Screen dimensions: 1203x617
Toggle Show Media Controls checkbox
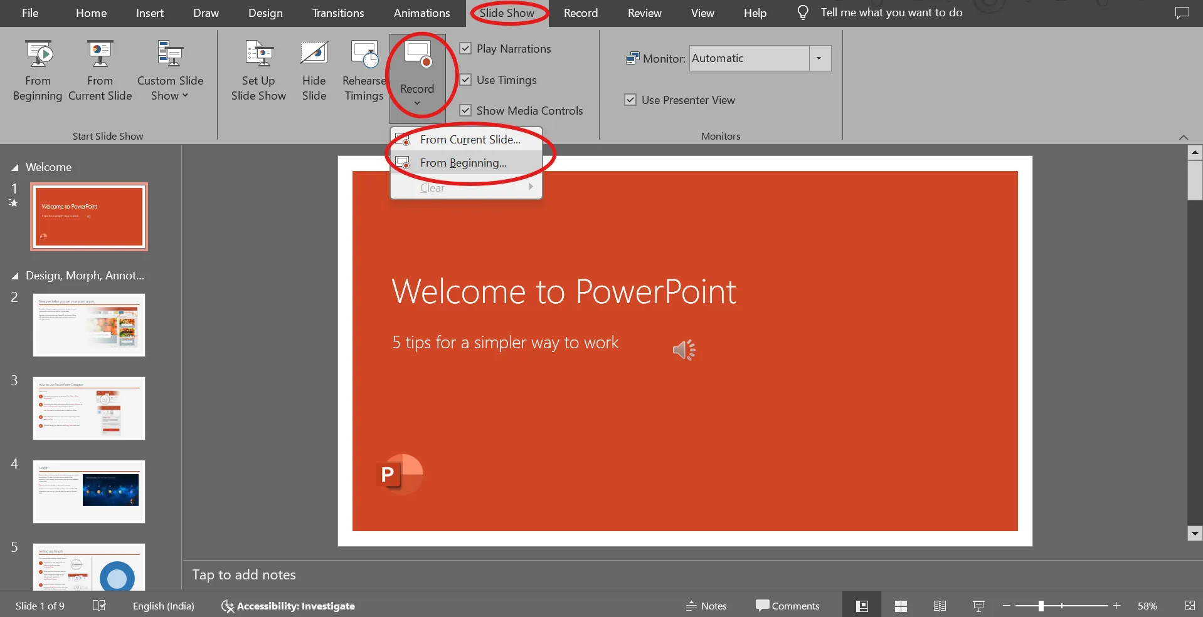(x=465, y=110)
